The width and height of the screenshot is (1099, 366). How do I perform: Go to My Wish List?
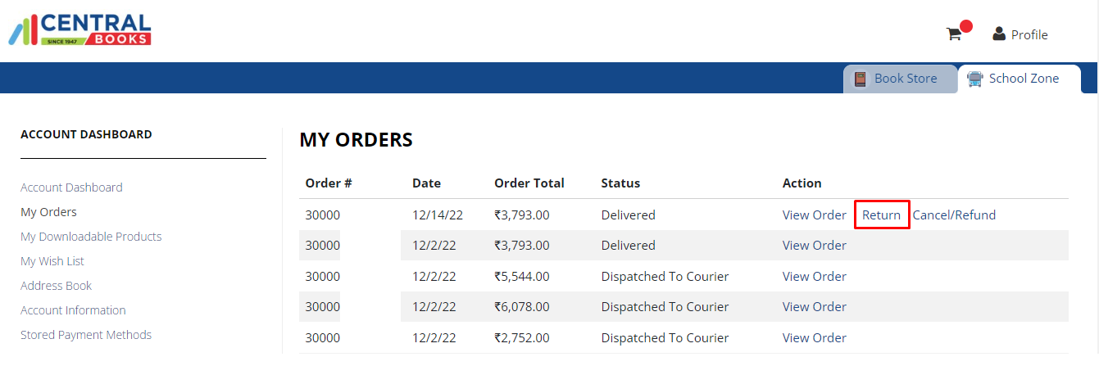[x=52, y=261]
